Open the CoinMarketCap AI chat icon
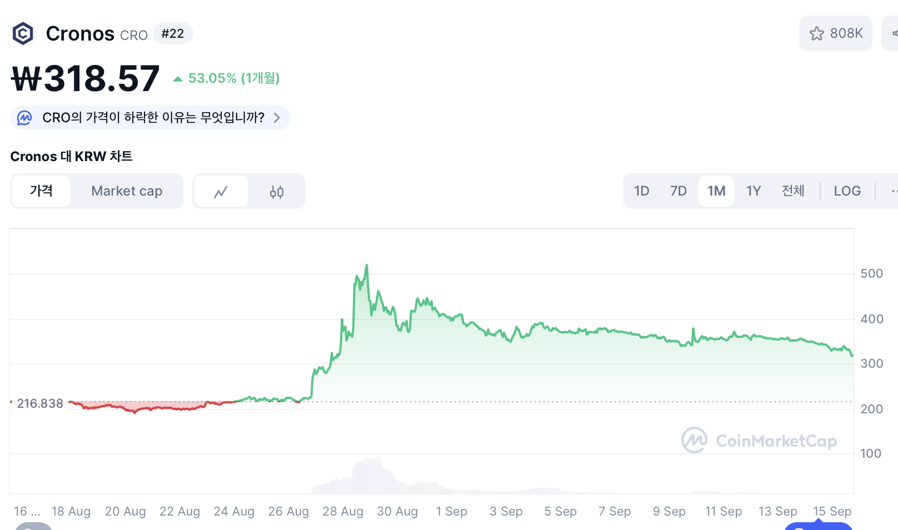 (x=23, y=117)
